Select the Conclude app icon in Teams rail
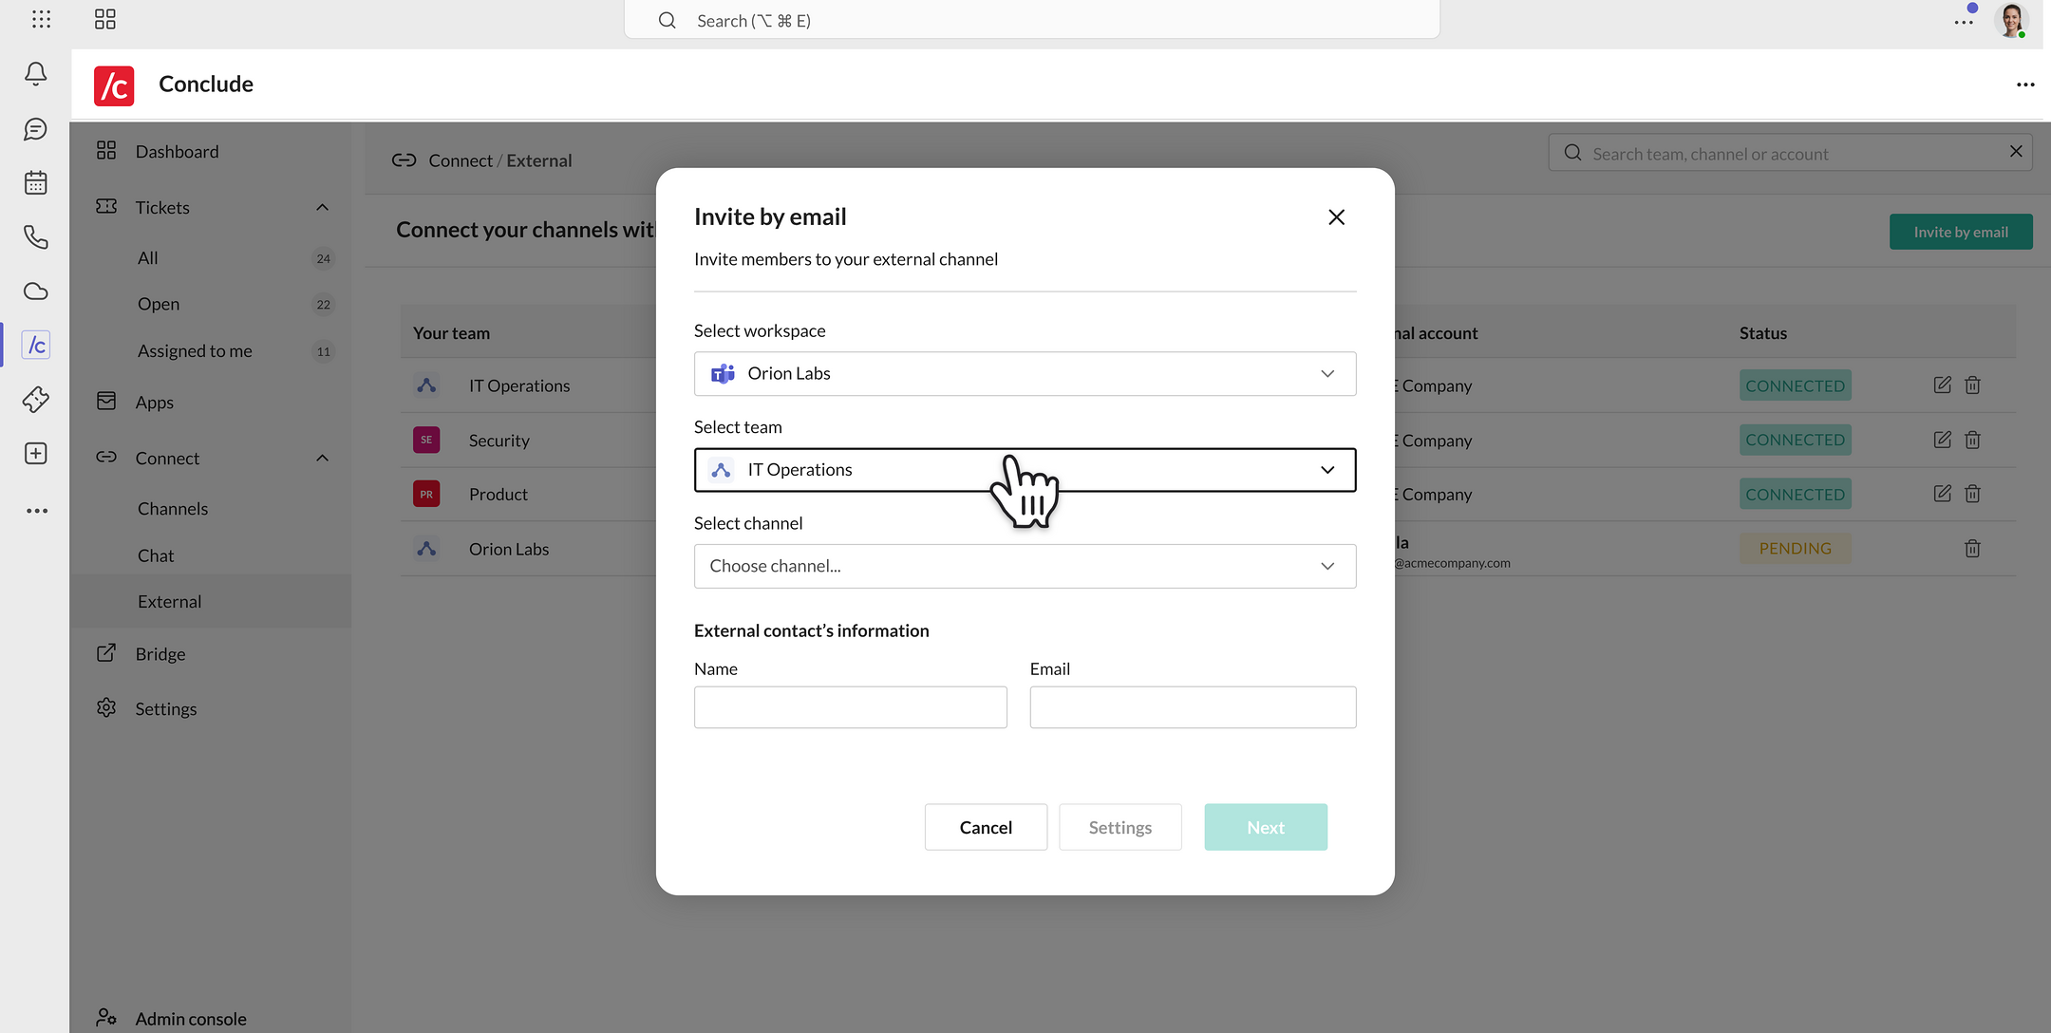 (36, 345)
